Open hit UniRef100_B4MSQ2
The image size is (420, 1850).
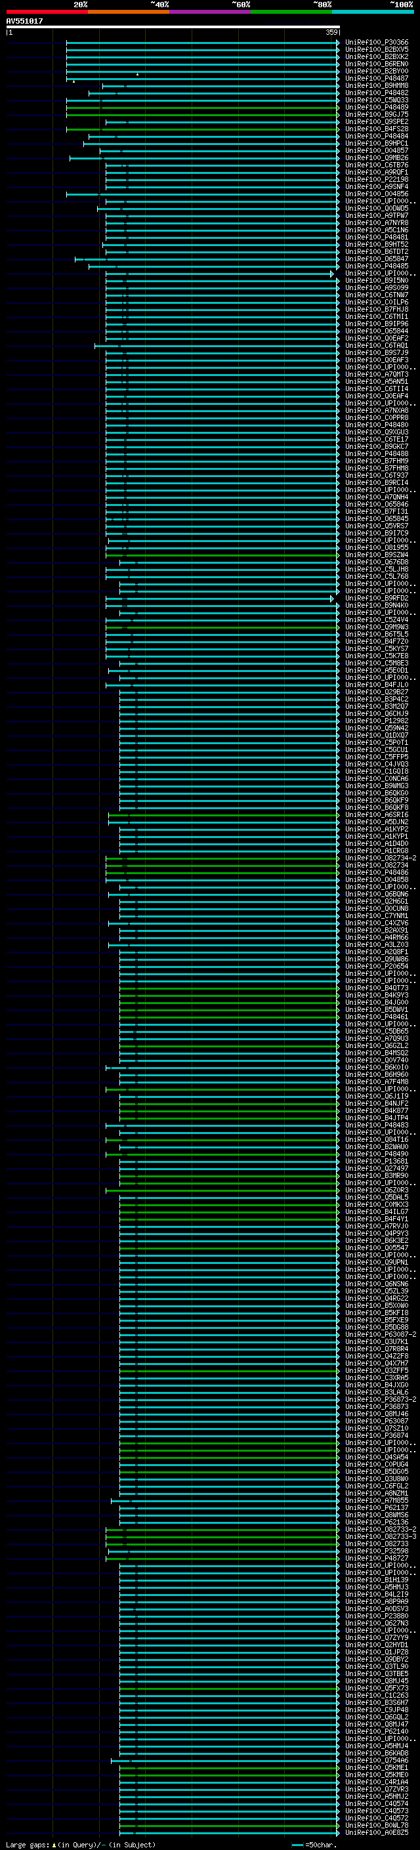(376, 1053)
